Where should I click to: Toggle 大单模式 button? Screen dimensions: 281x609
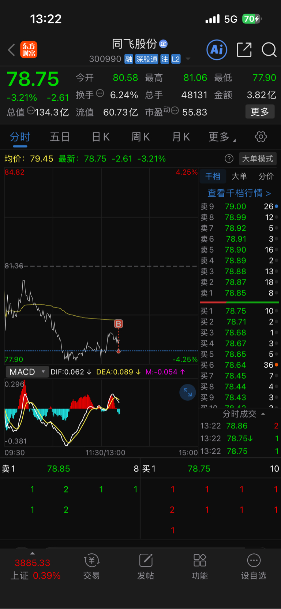point(258,159)
